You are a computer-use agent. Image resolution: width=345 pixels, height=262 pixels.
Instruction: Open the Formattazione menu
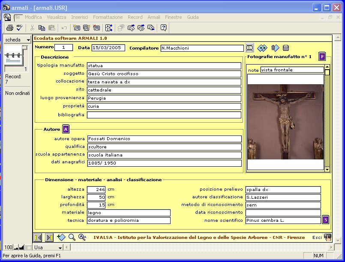coord(108,17)
